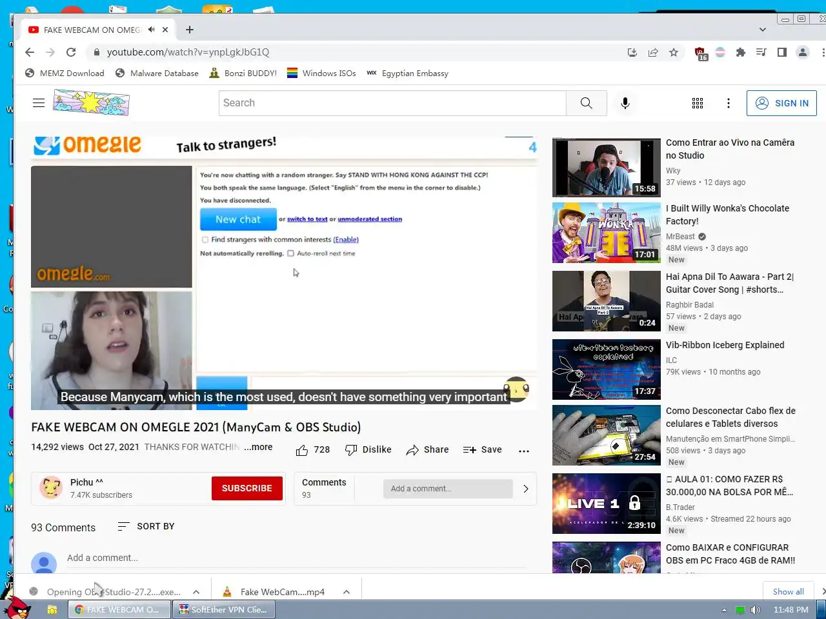The width and height of the screenshot is (826, 619).
Task: Go to YouTube home via the logo
Action: tap(91, 103)
